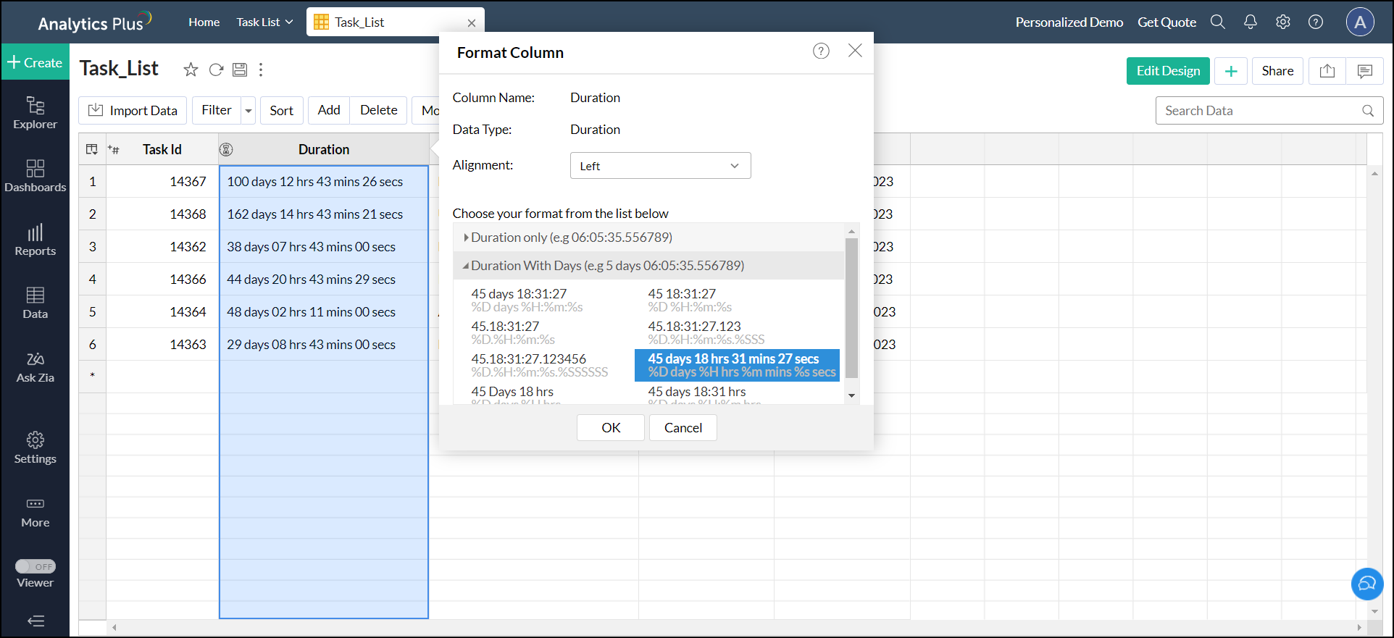
Task: Click the refresh icon beside Task_List
Action: pyautogui.click(x=216, y=70)
